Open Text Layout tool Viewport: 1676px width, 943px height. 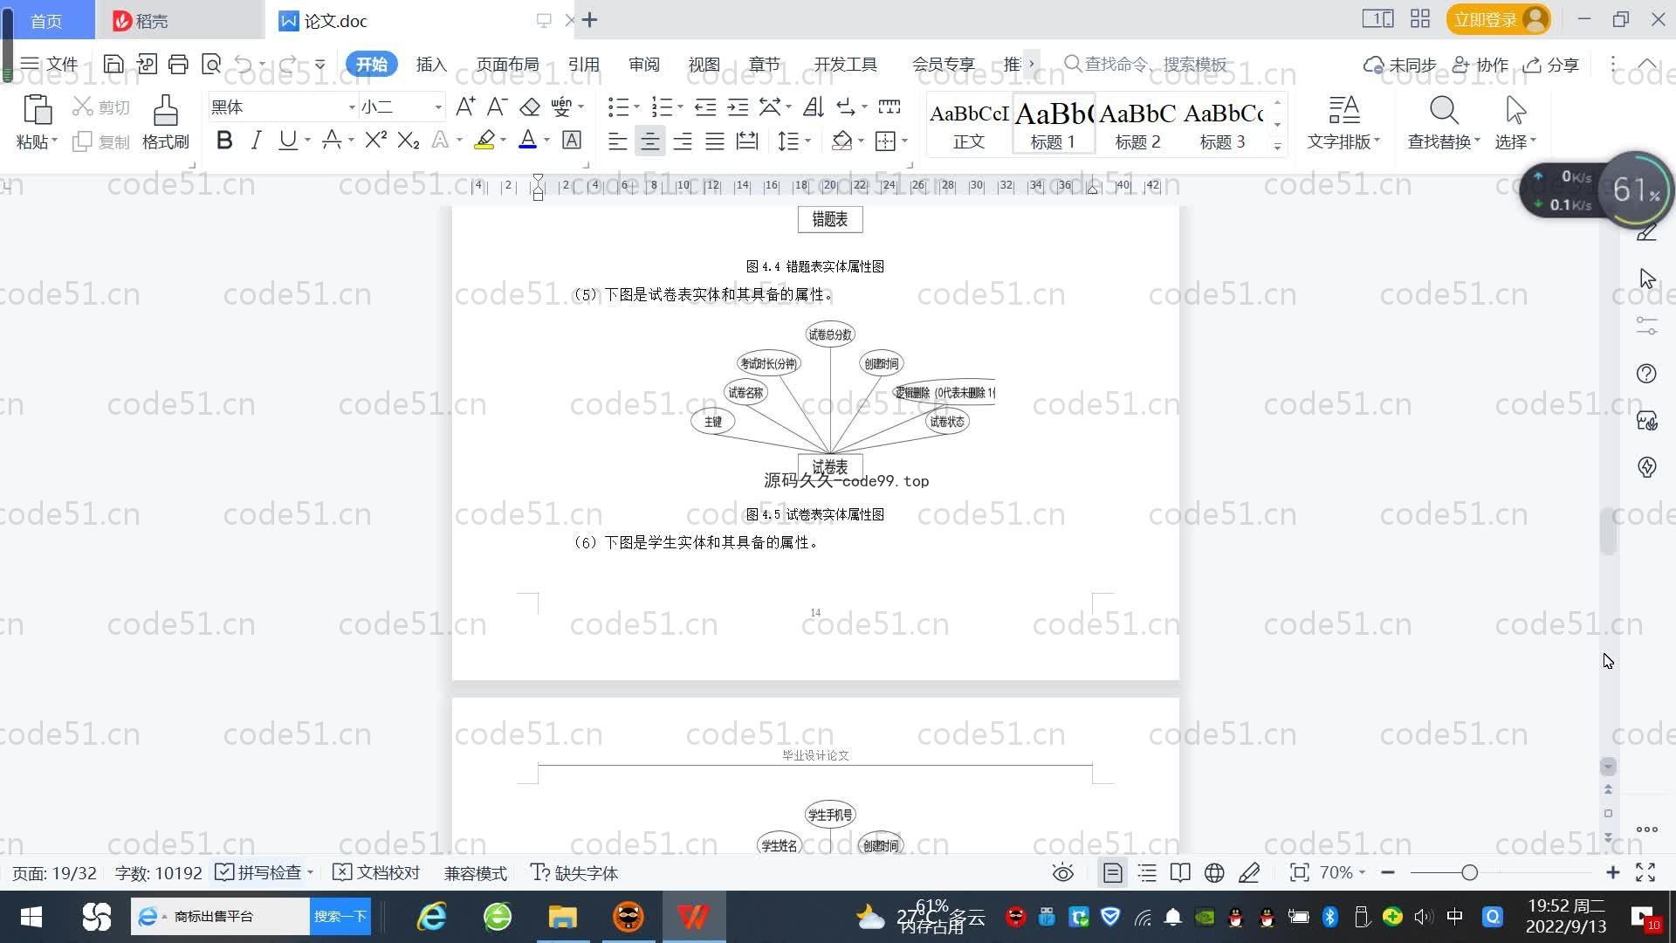pos(1343,123)
